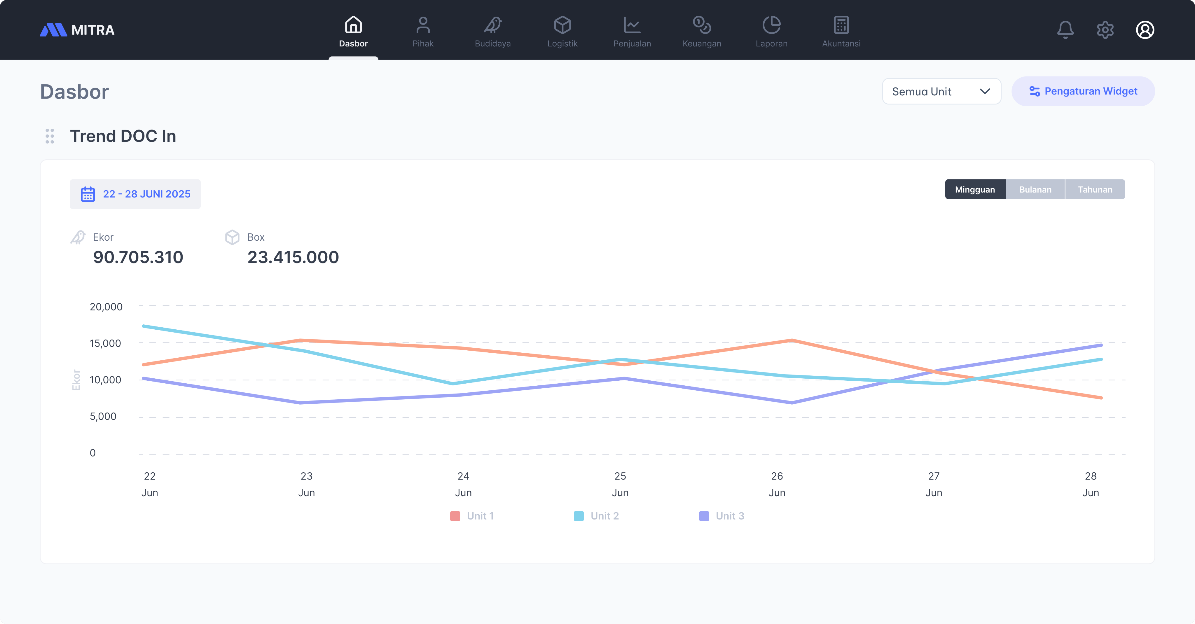Switch chart to Mingguan view
1195x624 pixels.
point(975,189)
